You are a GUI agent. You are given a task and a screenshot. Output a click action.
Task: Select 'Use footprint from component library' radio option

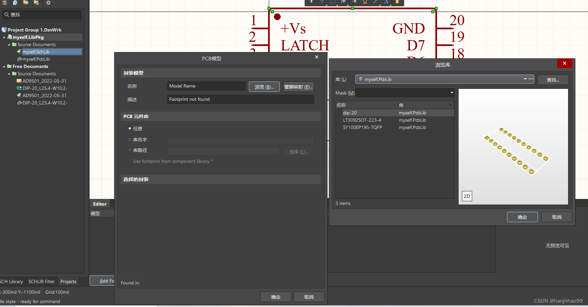[x=130, y=161]
